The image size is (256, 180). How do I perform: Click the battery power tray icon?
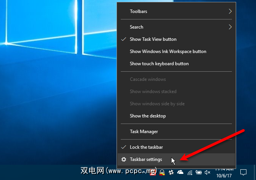[199, 172]
